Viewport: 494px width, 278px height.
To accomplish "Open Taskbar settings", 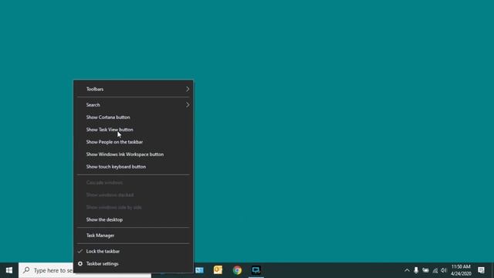I will (x=134, y=264).
